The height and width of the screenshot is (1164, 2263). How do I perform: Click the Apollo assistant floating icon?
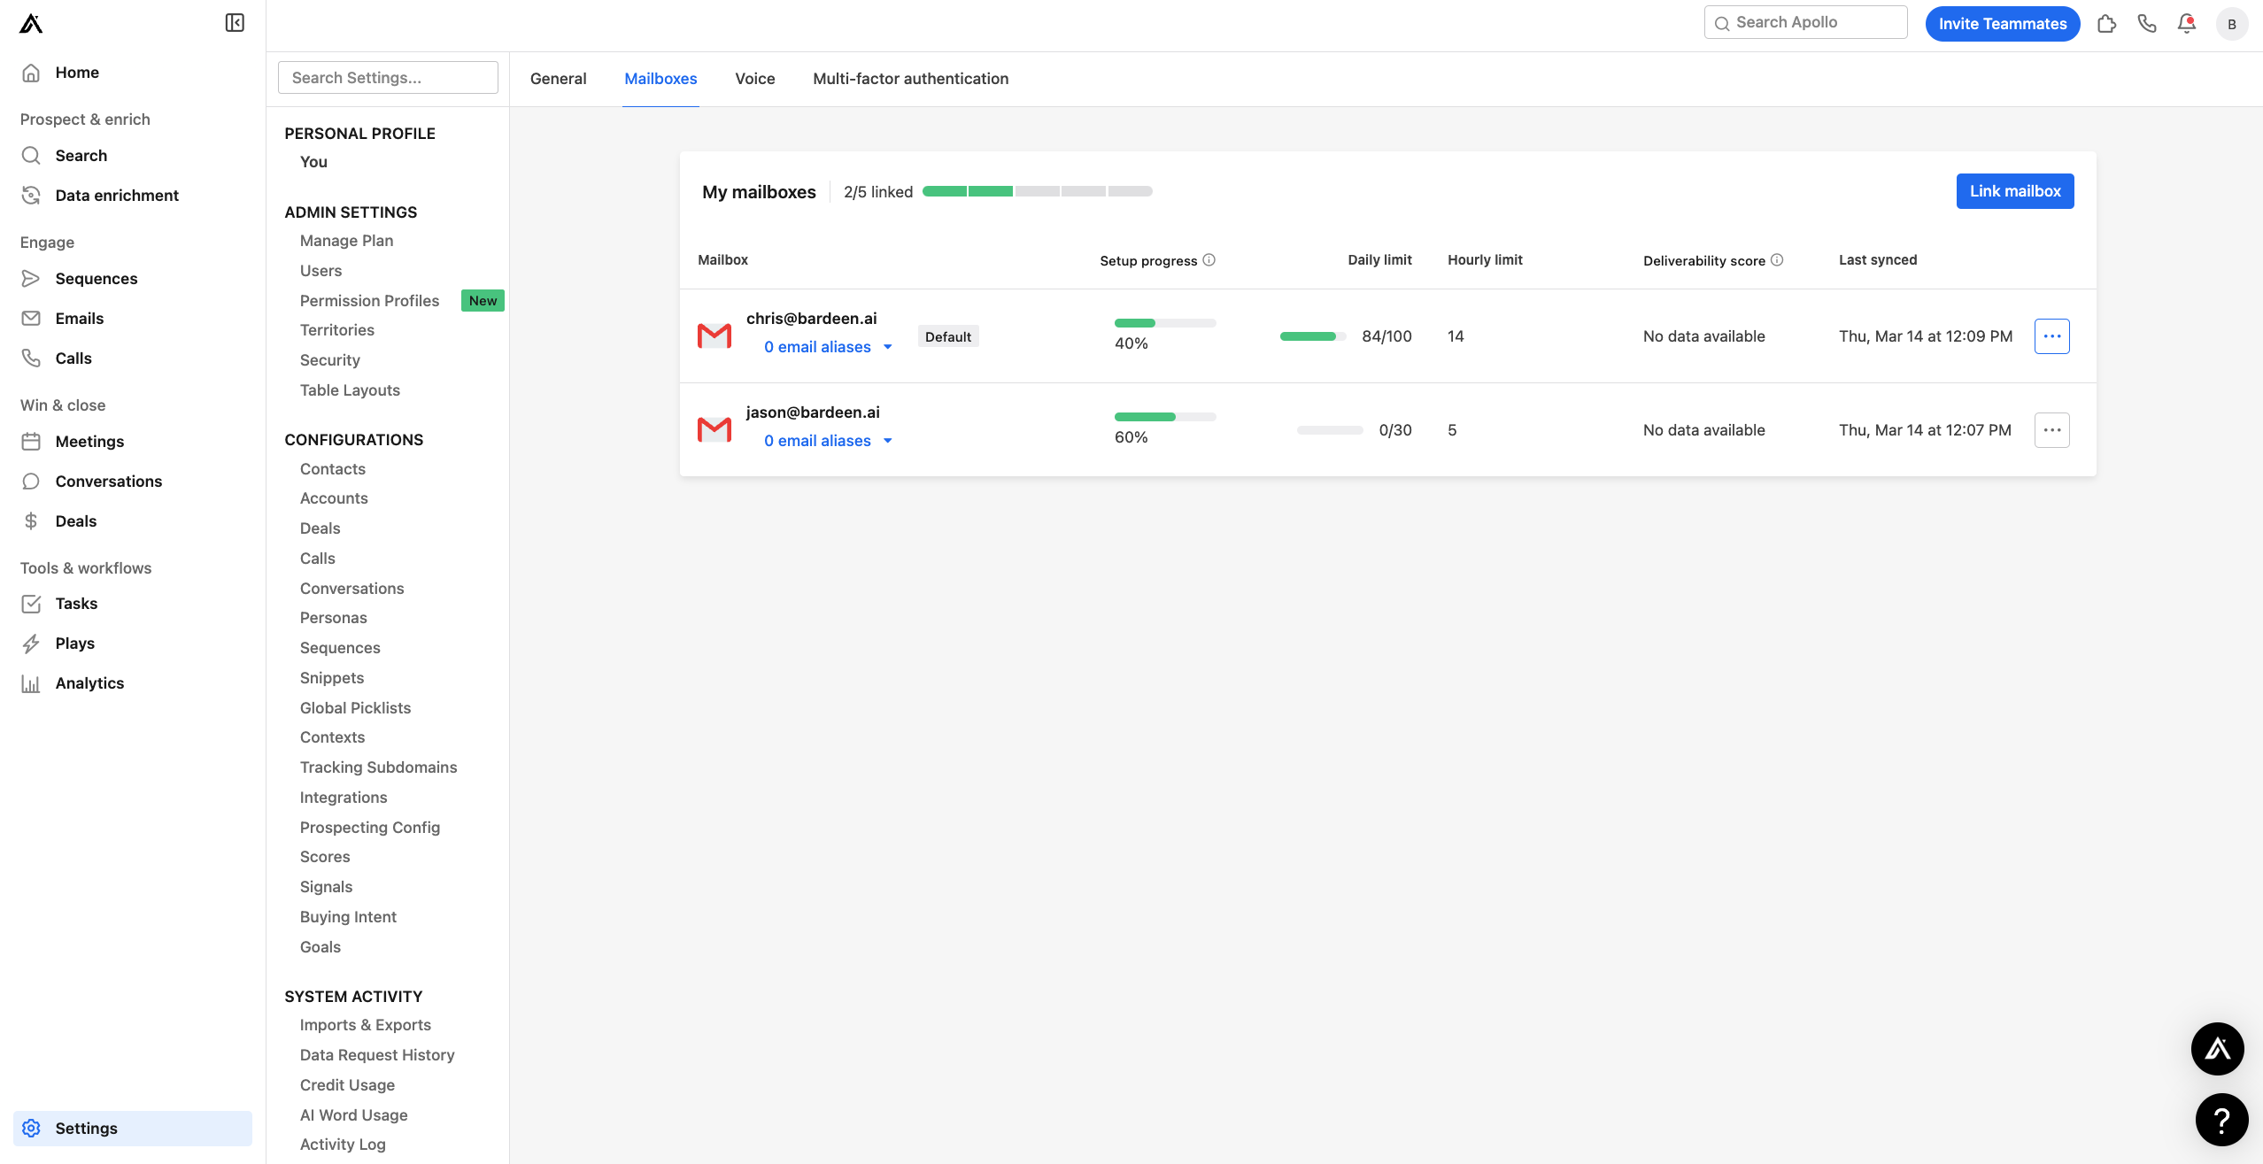coord(2217,1049)
